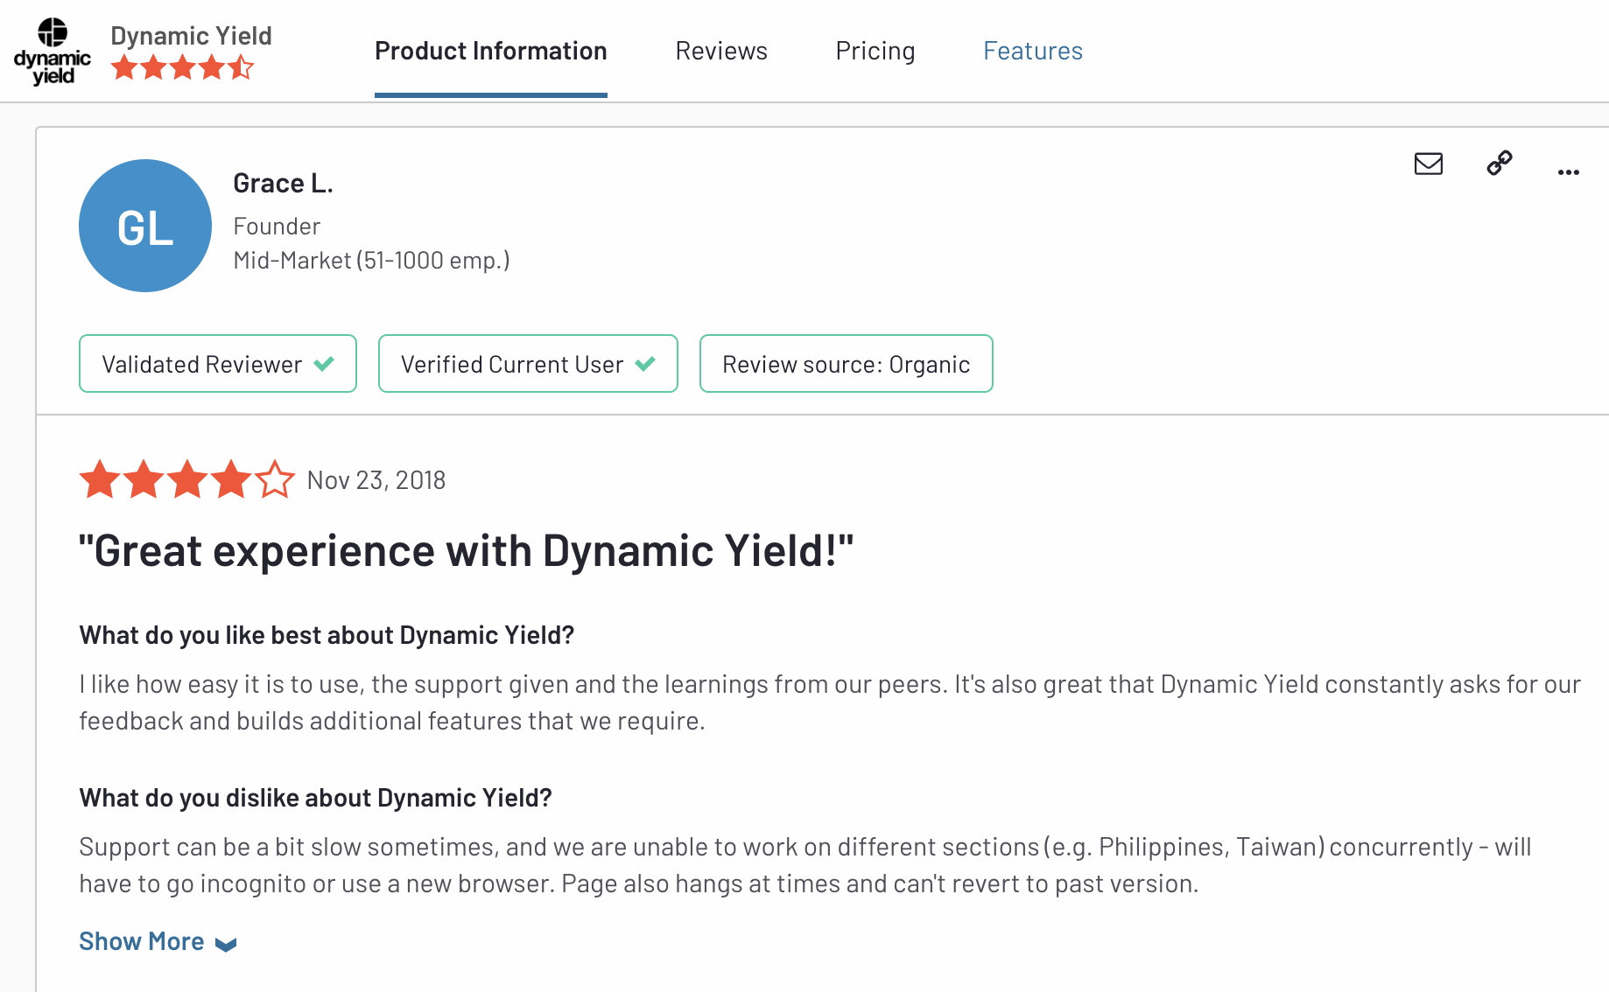
Task: Open review title "Great experience with Dynamic Yield!"
Action: point(466,551)
